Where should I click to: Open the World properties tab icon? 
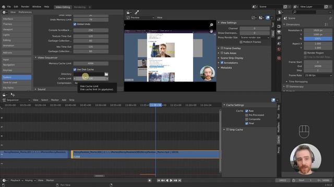[x=279, y=49]
